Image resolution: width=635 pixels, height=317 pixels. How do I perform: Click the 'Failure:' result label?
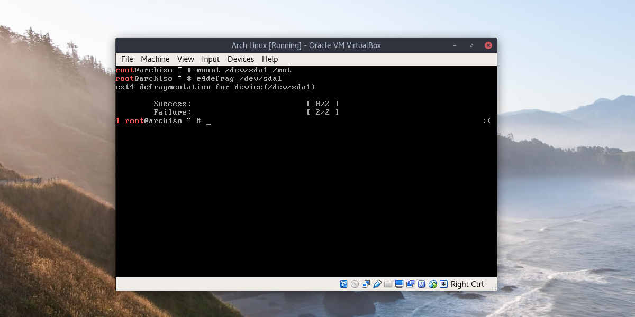click(173, 112)
